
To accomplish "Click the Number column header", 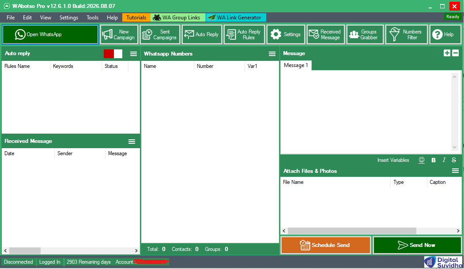I will (x=219, y=66).
